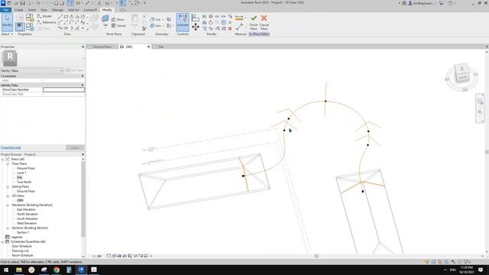The width and height of the screenshot is (489, 275).
Task: Switch to the Lumion ribbon tab
Action: point(90,10)
